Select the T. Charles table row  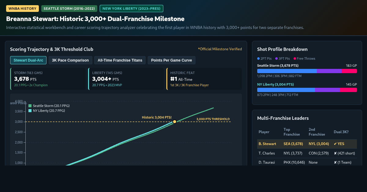pyautogui.click(x=307, y=153)
